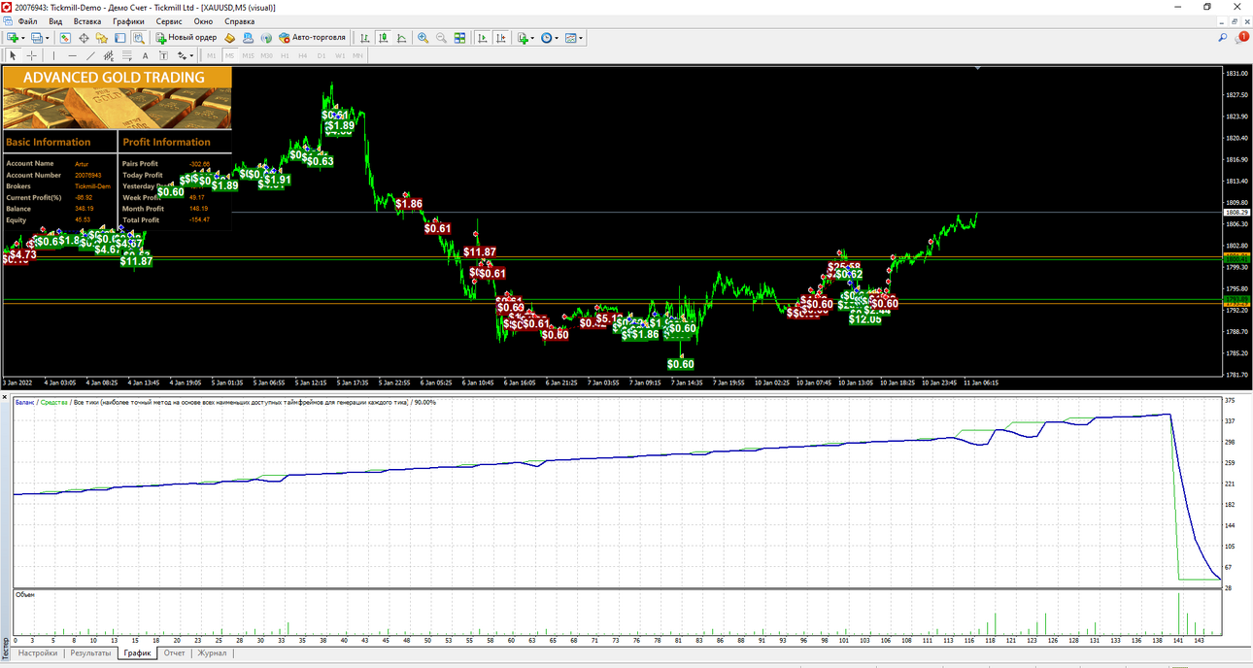Open the Navigator star-folder icon
The height and width of the screenshot is (668, 1253).
[x=101, y=38]
